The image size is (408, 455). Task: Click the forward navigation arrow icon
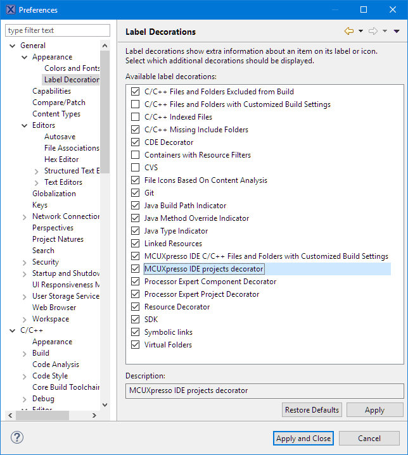click(x=373, y=31)
